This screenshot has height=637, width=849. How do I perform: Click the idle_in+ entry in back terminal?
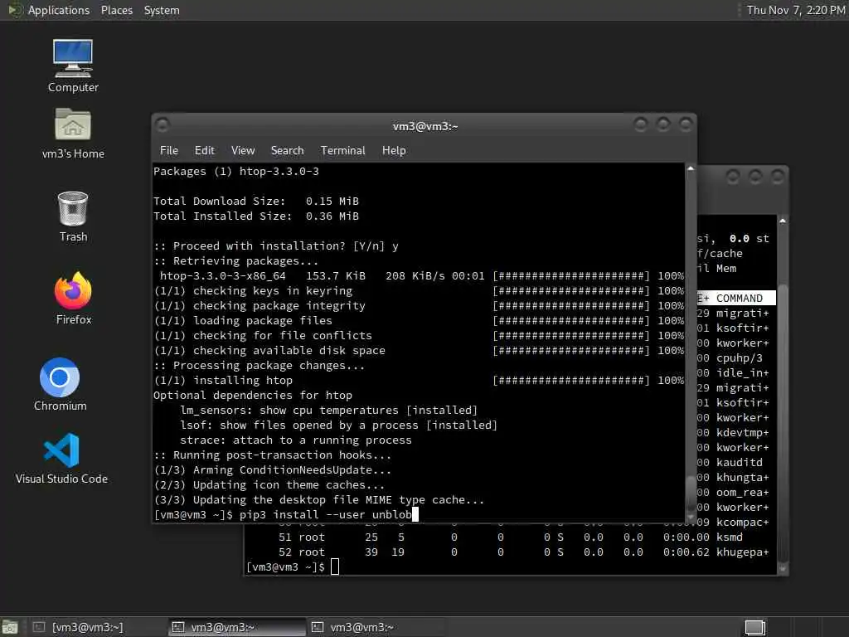click(x=742, y=372)
